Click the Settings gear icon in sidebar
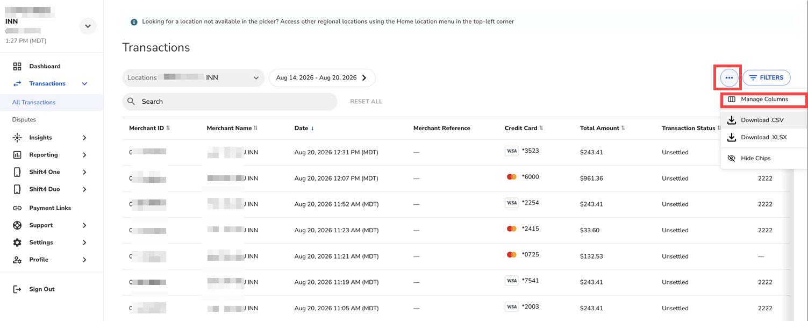This screenshot has height=321, width=808. 17,242
